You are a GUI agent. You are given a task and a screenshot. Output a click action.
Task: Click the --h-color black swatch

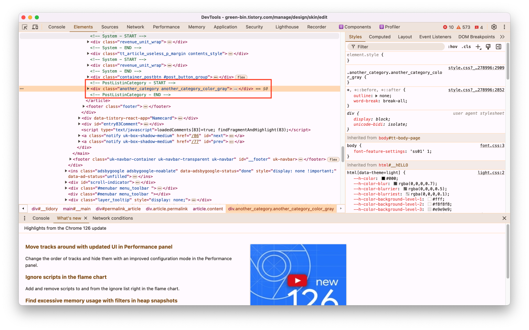click(383, 179)
